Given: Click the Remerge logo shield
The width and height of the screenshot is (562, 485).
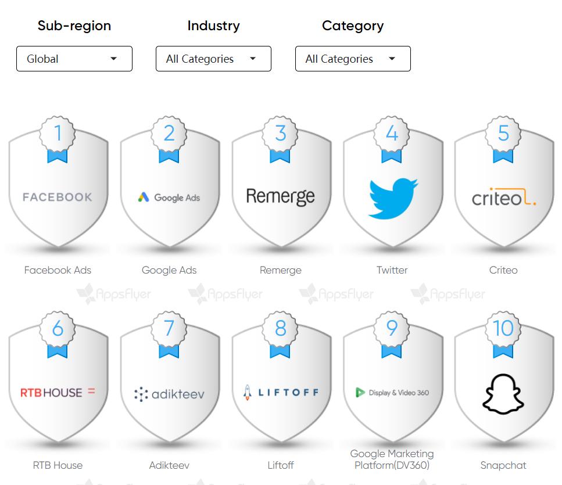Looking at the screenshot, I should coord(280,197).
